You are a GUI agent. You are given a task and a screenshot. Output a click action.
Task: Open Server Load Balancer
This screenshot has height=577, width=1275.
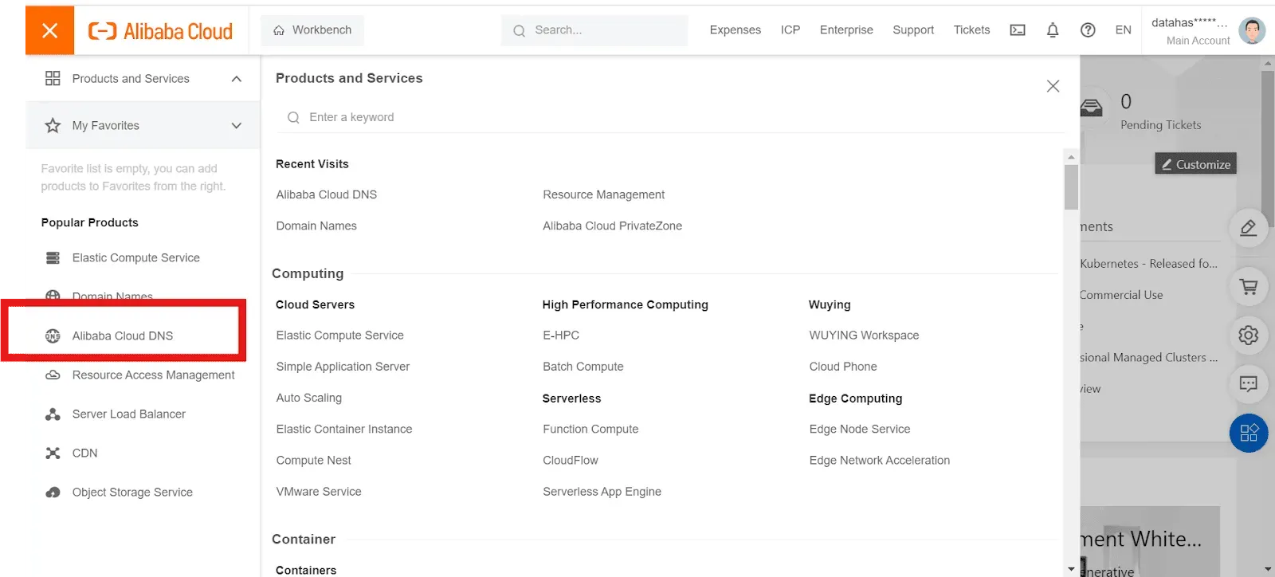(129, 414)
